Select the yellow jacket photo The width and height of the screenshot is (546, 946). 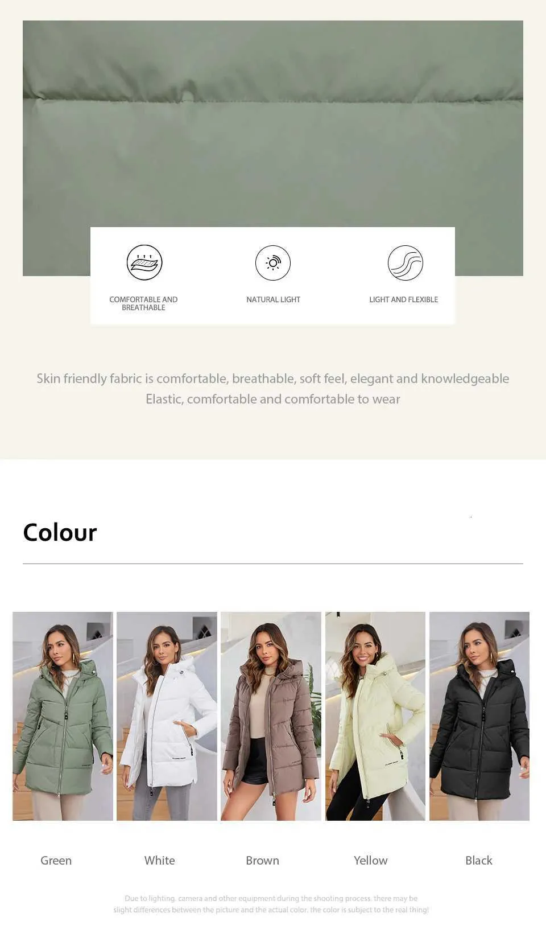click(375, 716)
